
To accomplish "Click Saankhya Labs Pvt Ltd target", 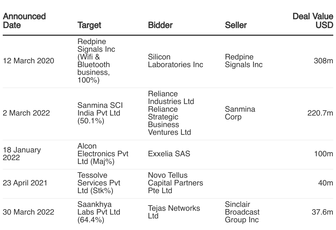I will coord(99,212).
